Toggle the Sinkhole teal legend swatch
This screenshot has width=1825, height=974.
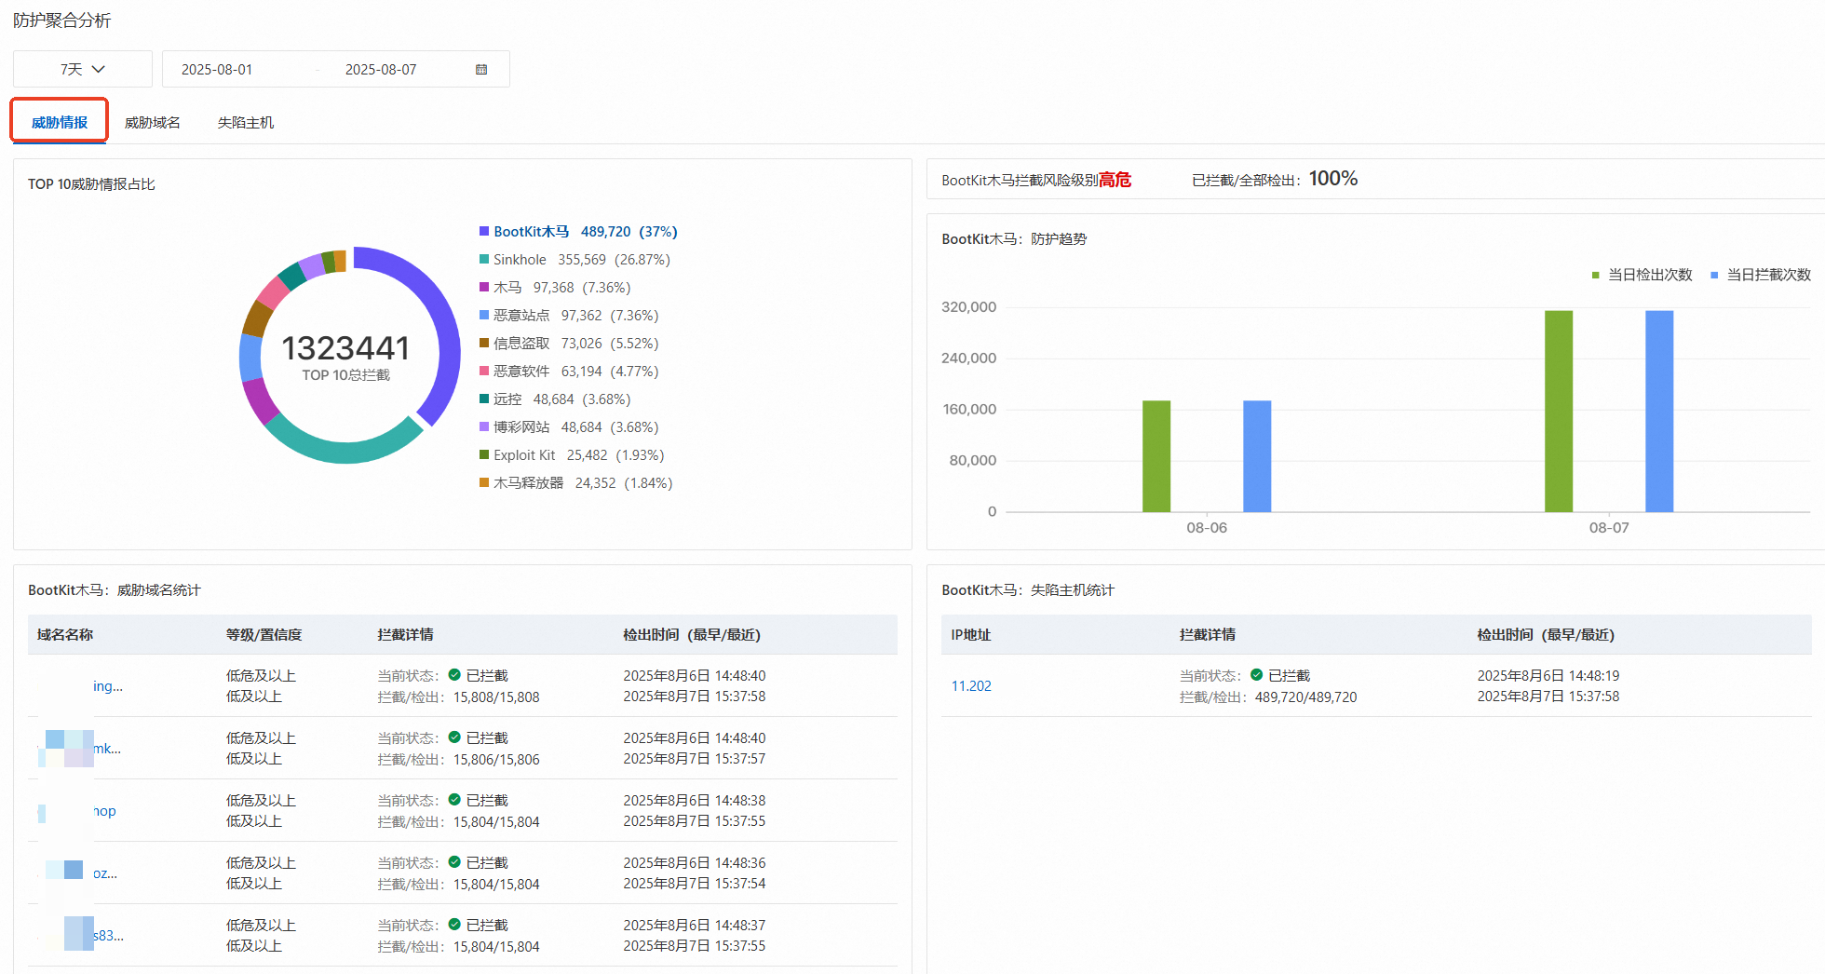(484, 259)
